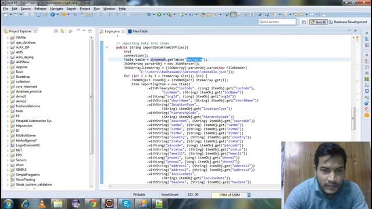Select the Project Explorer tab

coord(20,31)
